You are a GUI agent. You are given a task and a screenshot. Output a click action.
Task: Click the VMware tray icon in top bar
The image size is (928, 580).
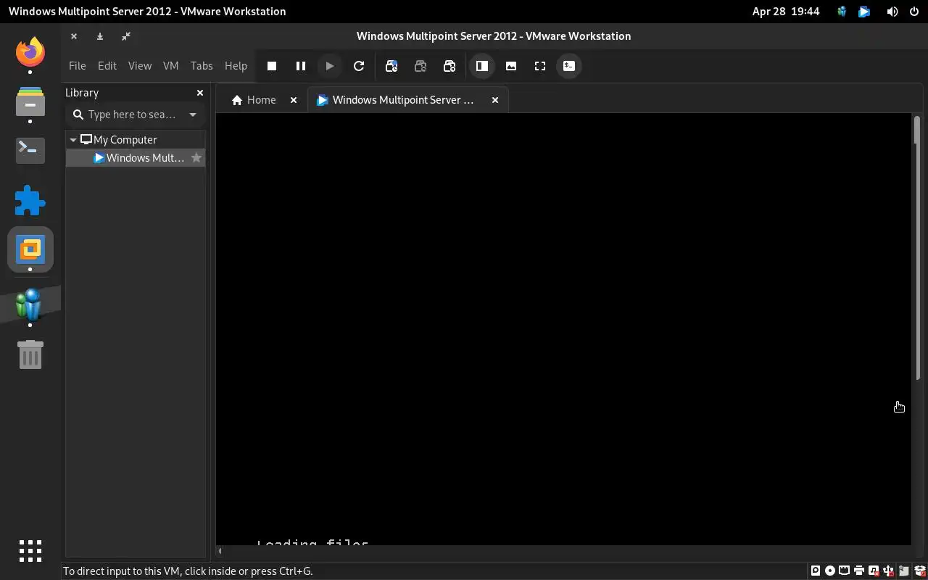[864, 12]
